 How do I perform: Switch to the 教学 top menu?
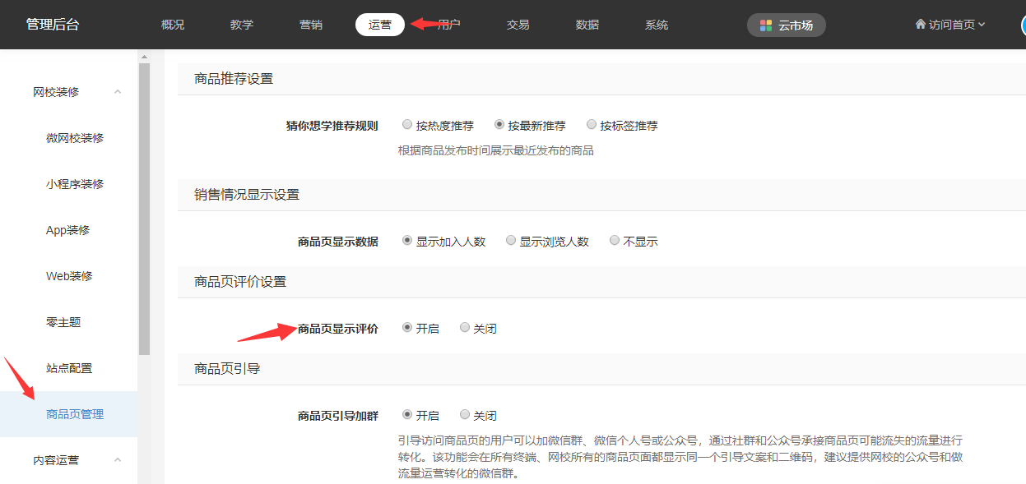coord(242,25)
